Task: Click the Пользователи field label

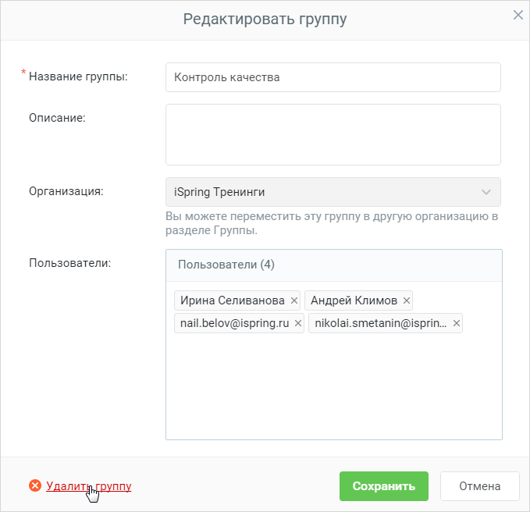Action: (69, 263)
